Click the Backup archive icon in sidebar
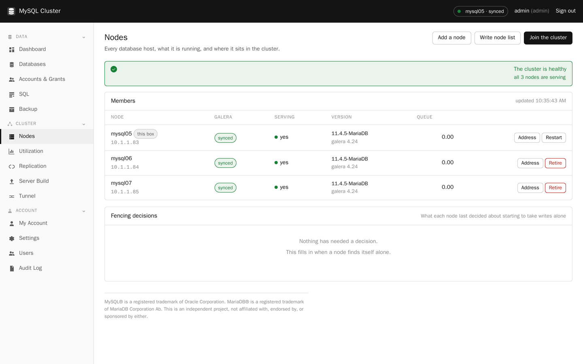This screenshot has height=364, width=583. coord(12,109)
